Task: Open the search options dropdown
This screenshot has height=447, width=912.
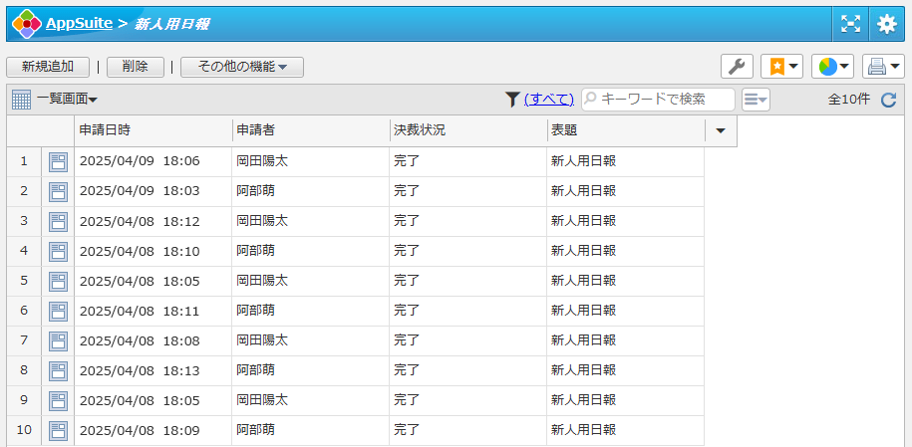Action: coord(756,100)
